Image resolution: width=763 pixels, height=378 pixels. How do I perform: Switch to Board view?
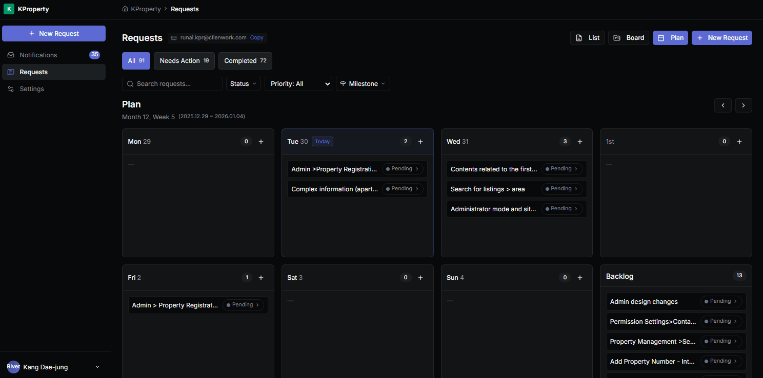[x=629, y=38]
